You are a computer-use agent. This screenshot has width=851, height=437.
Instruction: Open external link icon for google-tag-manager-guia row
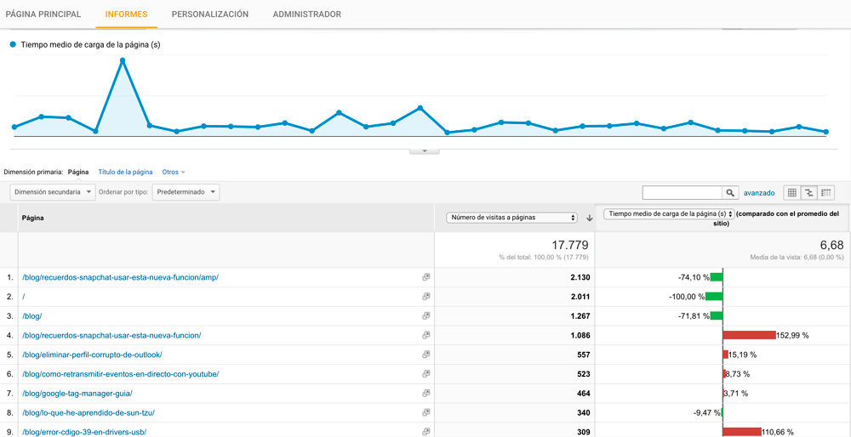coord(425,393)
